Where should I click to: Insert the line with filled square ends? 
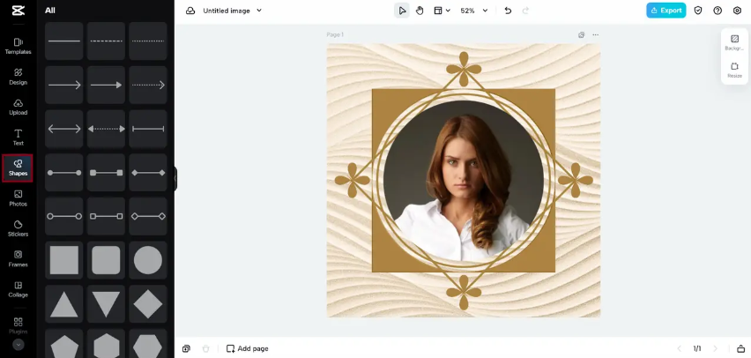pos(106,173)
